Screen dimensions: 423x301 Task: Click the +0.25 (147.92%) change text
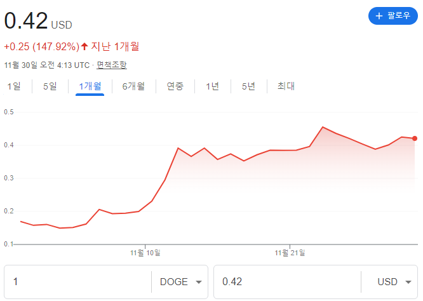pos(42,46)
